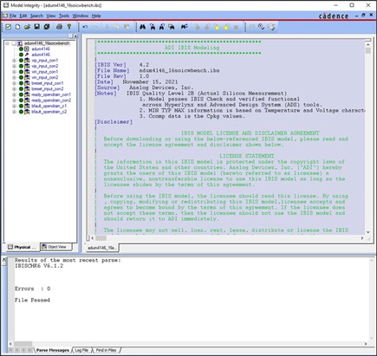Image resolution: width=377 pixels, height=356 pixels.
Task: Click the Print toolbar icon
Action: pyautogui.click(x=59, y=27)
